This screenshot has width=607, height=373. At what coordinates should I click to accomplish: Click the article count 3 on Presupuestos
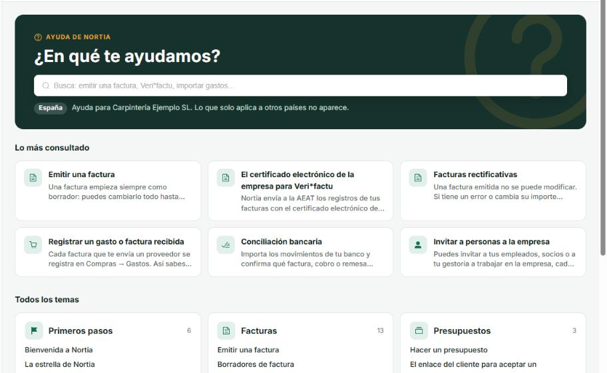coord(574,330)
